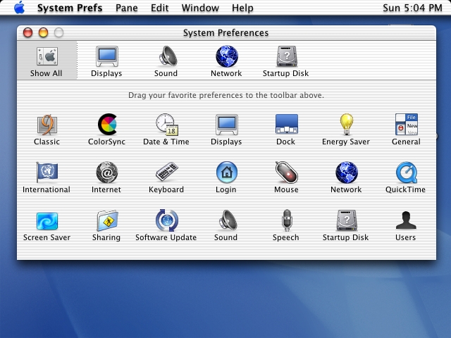Click Sound shortcut in the toolbar
This screenshot has width=451, height=338.
[x=166, y=61]
